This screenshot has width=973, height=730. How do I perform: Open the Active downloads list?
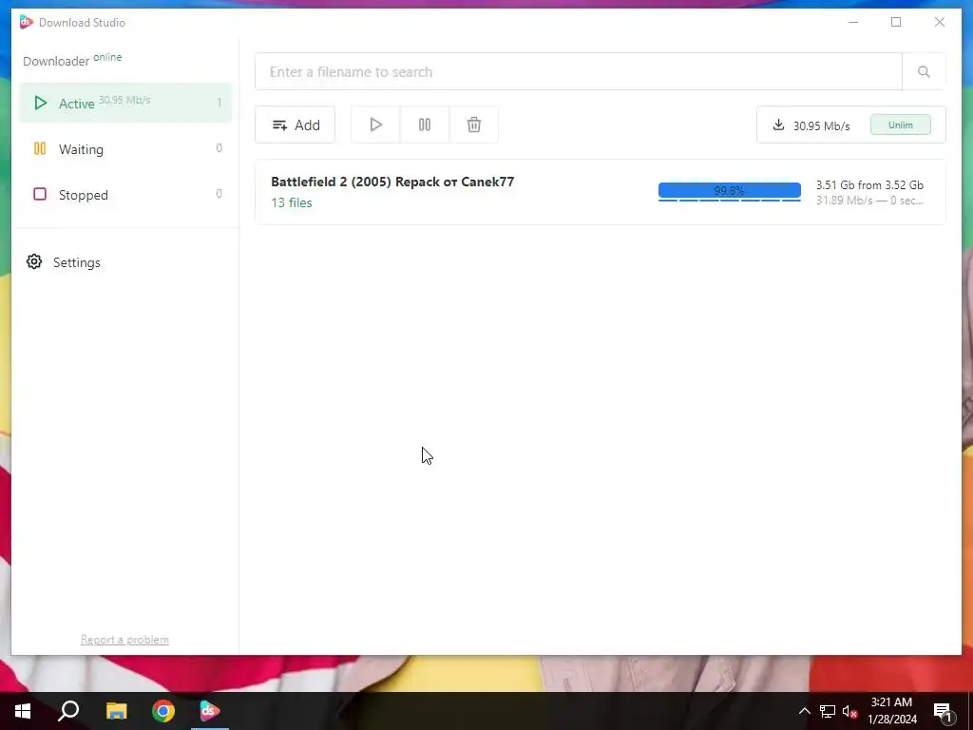tap(125, 103)
